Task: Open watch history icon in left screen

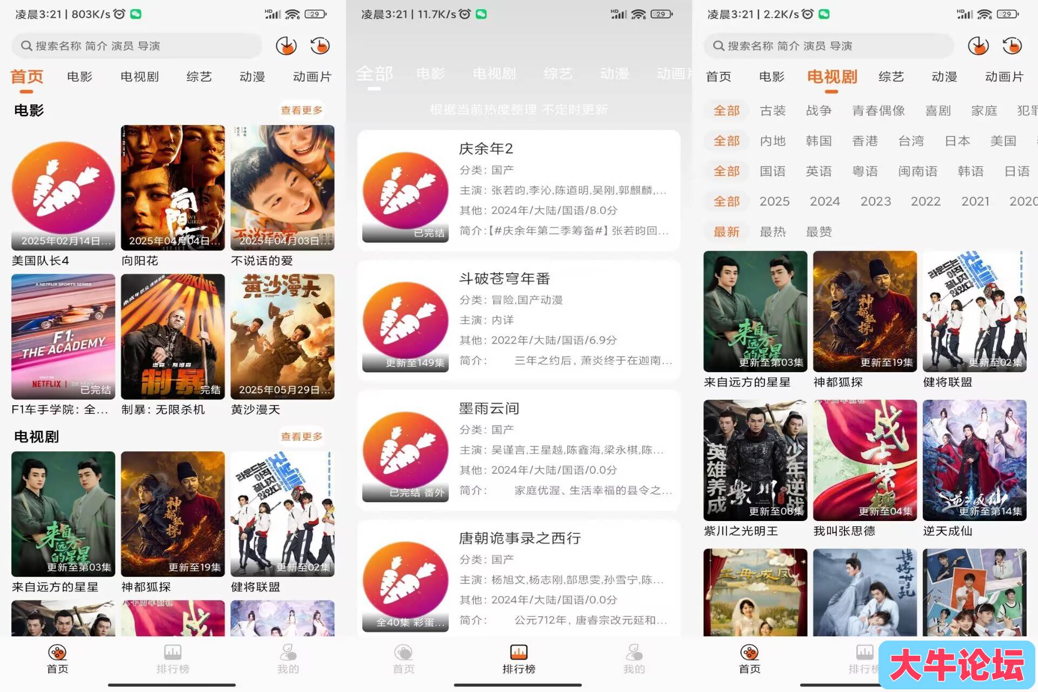Action: click(x=320, y=46)
